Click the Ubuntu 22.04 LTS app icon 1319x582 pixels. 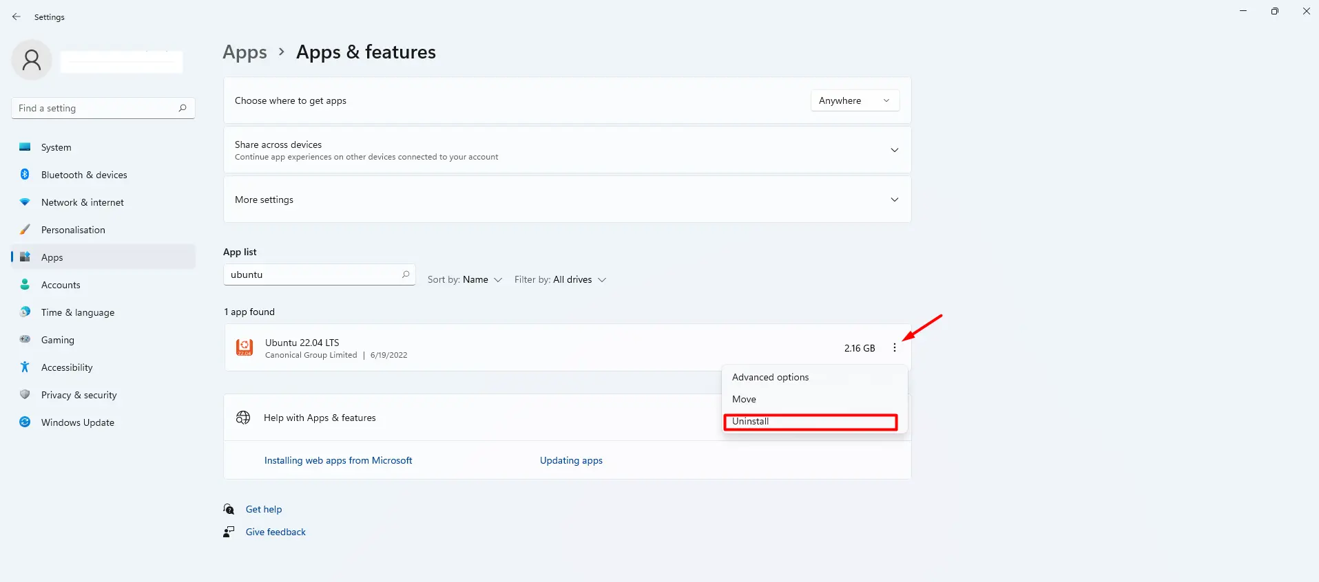click(x=245, y=347)
